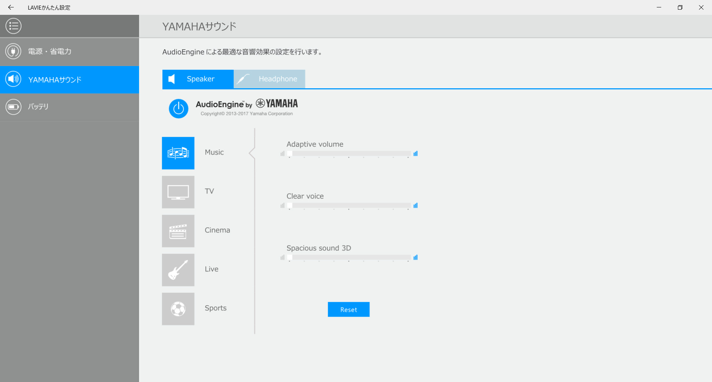This screenshot has width=712, height=382.
Task: Click the YAMAHA logo text
Action: (277, 103)
